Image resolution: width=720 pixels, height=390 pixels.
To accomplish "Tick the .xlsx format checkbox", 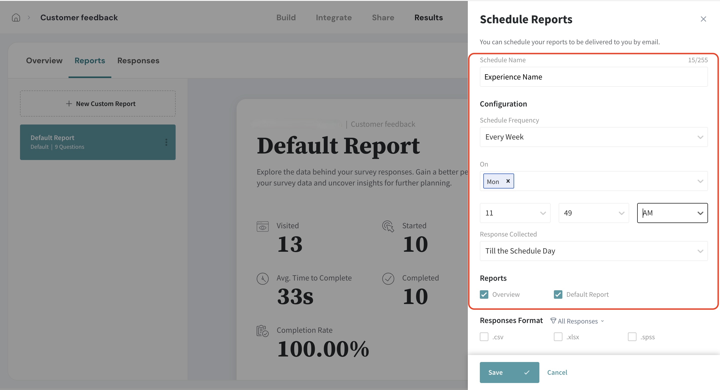I will pyautogui.click(x=558, y=337).
